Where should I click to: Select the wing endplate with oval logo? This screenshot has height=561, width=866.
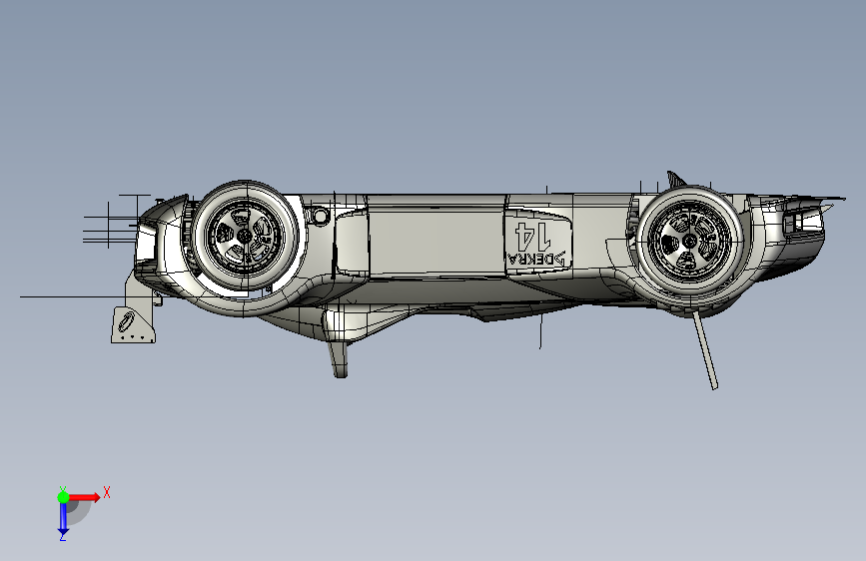(x=133, y=325)
